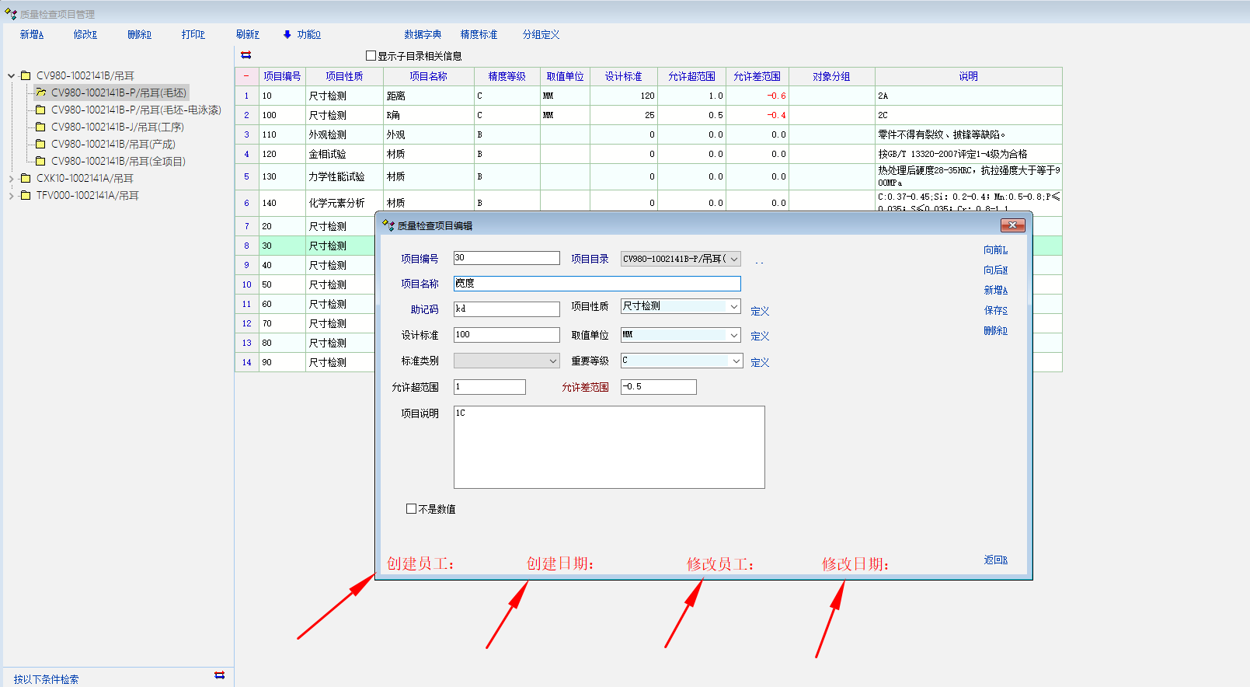Click the folder icon of CXK10-1002141A/吊耳

[26, 178]
